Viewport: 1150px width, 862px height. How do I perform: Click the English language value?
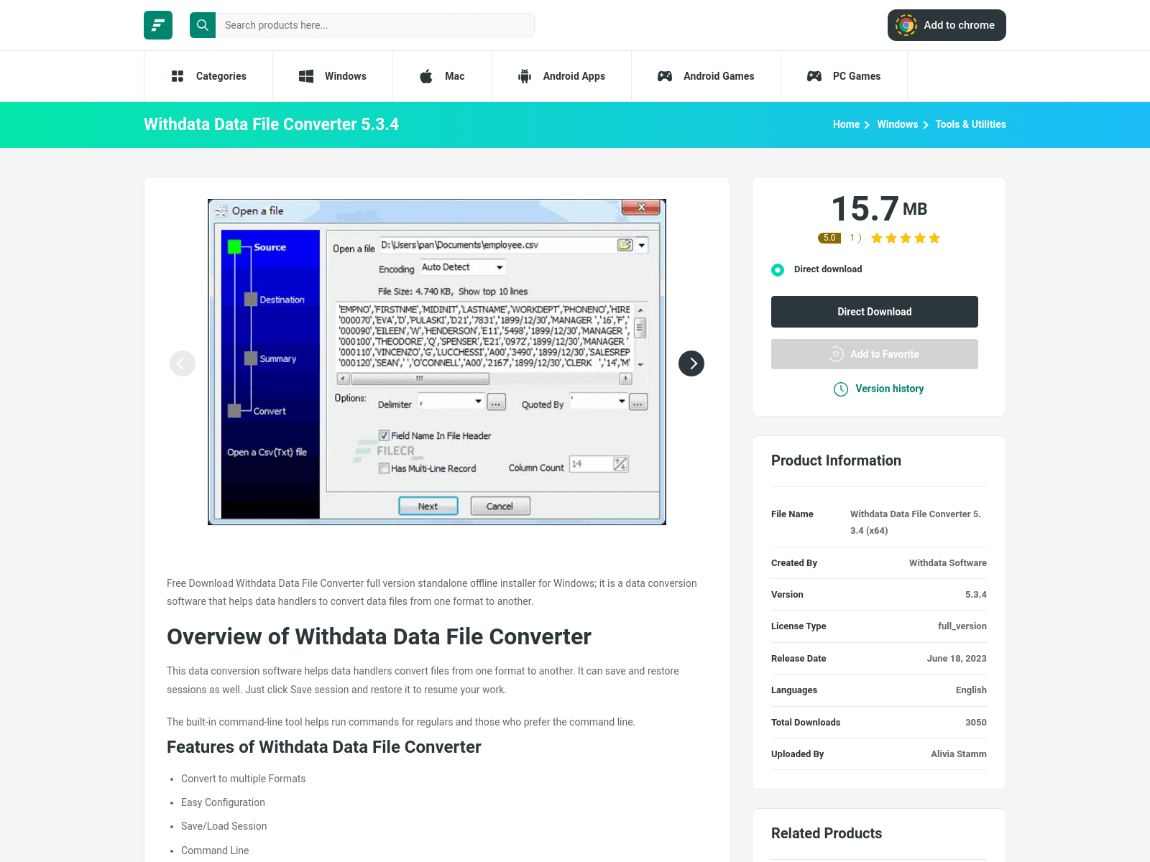click(971, 690)
